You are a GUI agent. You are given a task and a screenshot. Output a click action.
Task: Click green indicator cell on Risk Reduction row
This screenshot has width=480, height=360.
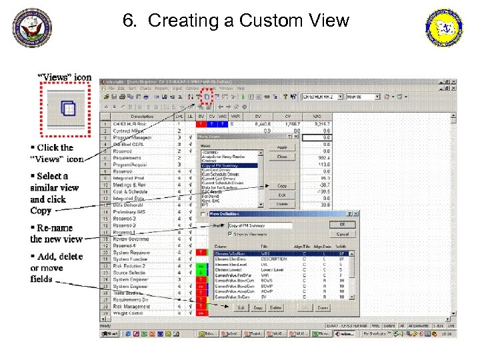coord(201,266)
